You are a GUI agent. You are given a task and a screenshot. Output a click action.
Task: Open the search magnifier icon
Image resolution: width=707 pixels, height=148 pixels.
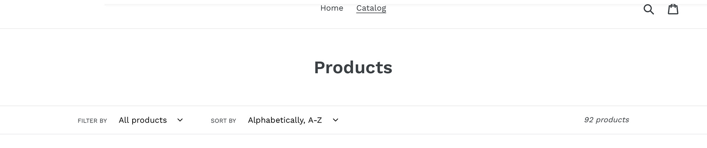click(648, 9)
